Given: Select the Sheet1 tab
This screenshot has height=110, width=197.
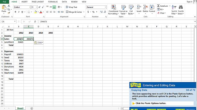Looking at the screenshot, I should (x=20, y=108).
